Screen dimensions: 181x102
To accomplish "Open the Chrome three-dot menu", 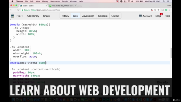I will tap(170, 10).
